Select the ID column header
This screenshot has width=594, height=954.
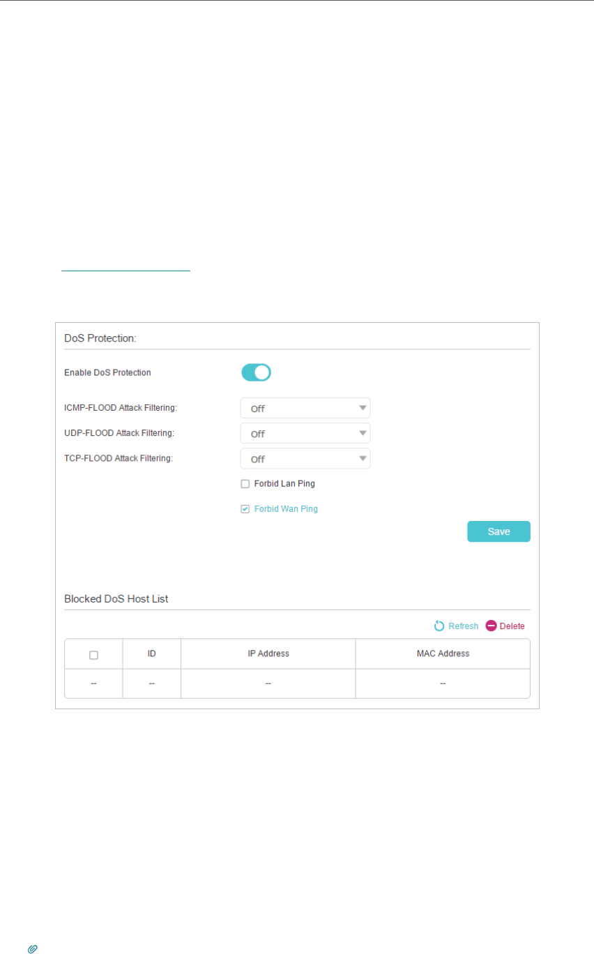coord(151,654)
